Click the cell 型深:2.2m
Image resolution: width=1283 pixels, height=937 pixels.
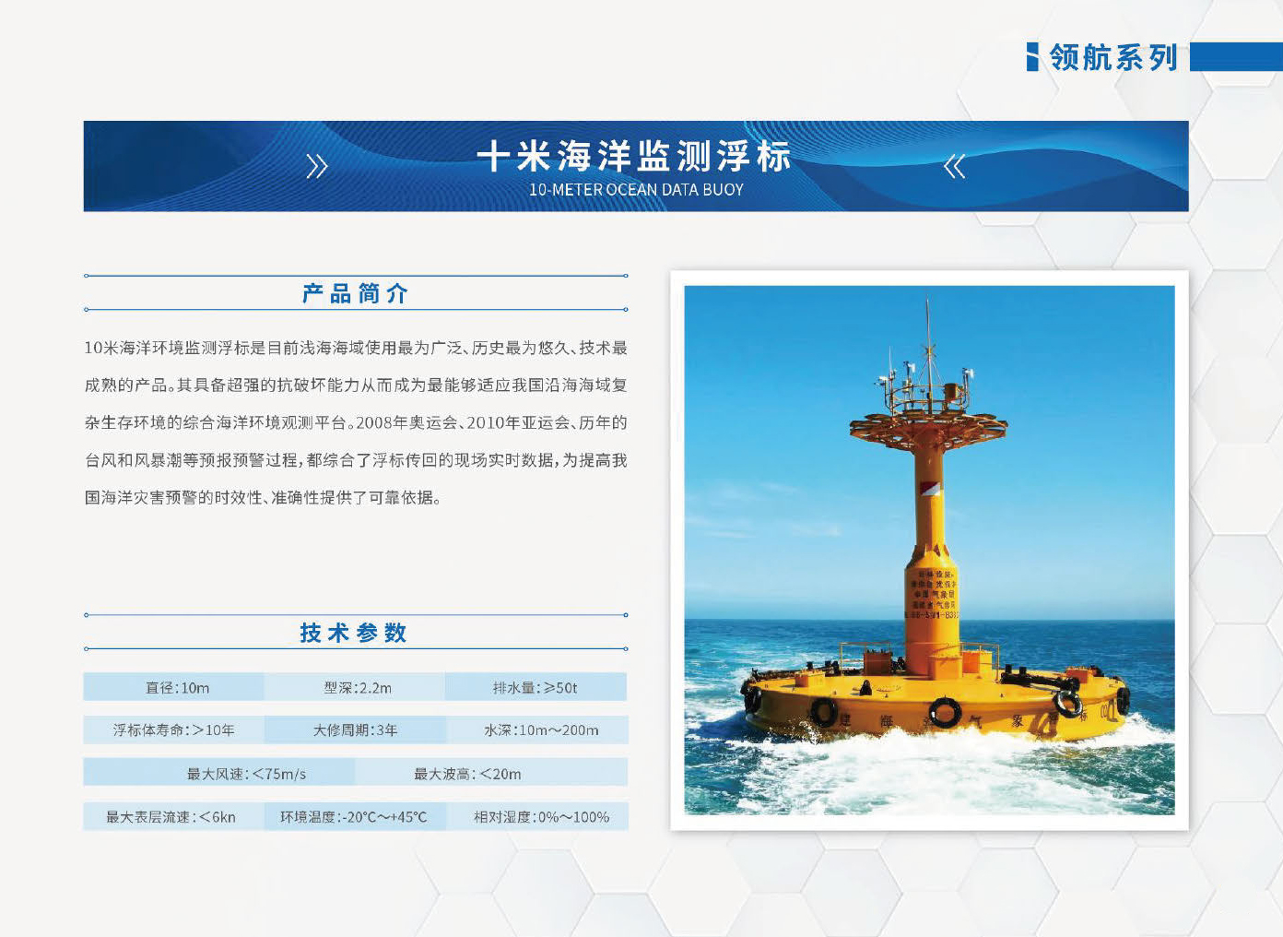click(356, 687)
